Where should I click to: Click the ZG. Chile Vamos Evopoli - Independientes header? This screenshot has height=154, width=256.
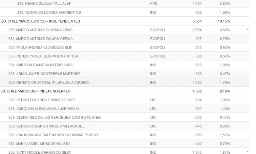[x=41, y=21]
